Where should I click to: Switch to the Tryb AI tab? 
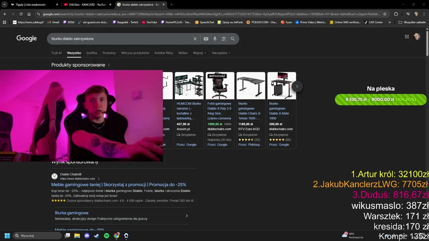pyautogui.click(x=56, y=53)
